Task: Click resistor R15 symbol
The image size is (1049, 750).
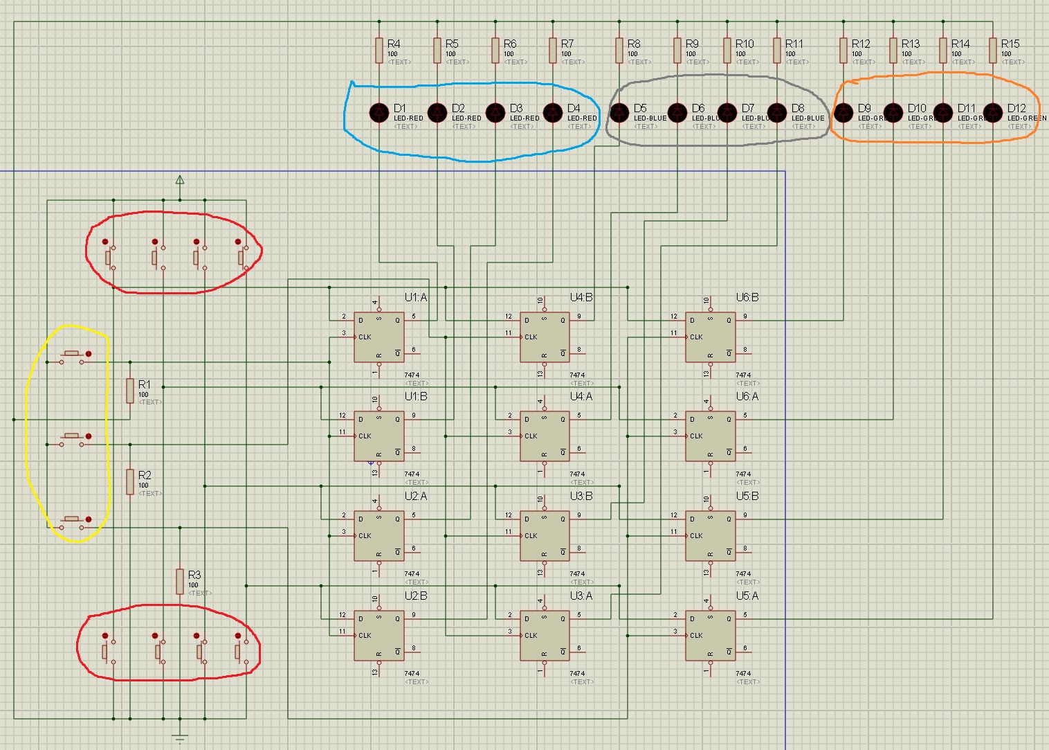Action: click(993, 50)
